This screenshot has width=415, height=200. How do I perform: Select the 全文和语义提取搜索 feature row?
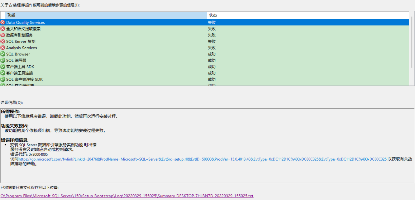[x=205, y=29]
